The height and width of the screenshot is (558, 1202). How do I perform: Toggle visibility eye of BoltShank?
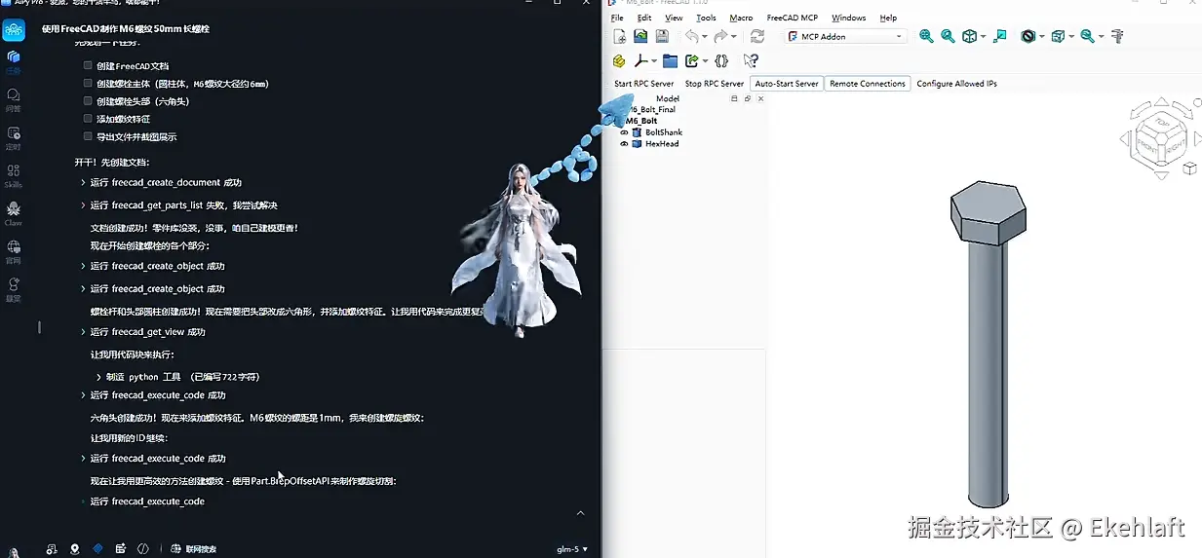click(624, 132)
